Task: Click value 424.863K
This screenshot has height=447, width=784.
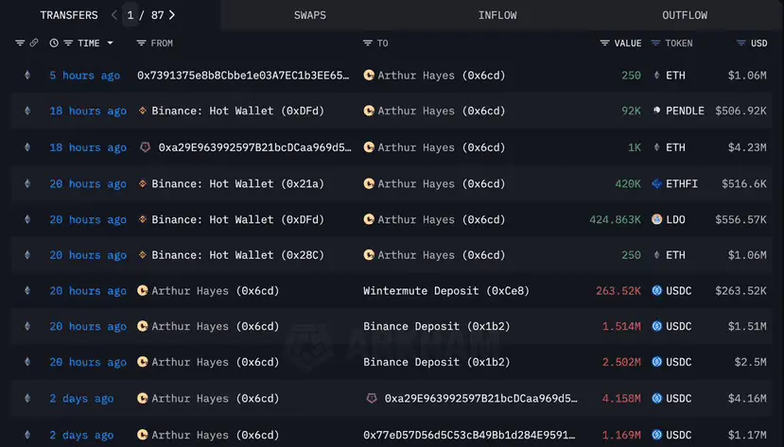Action: [615, 220]
